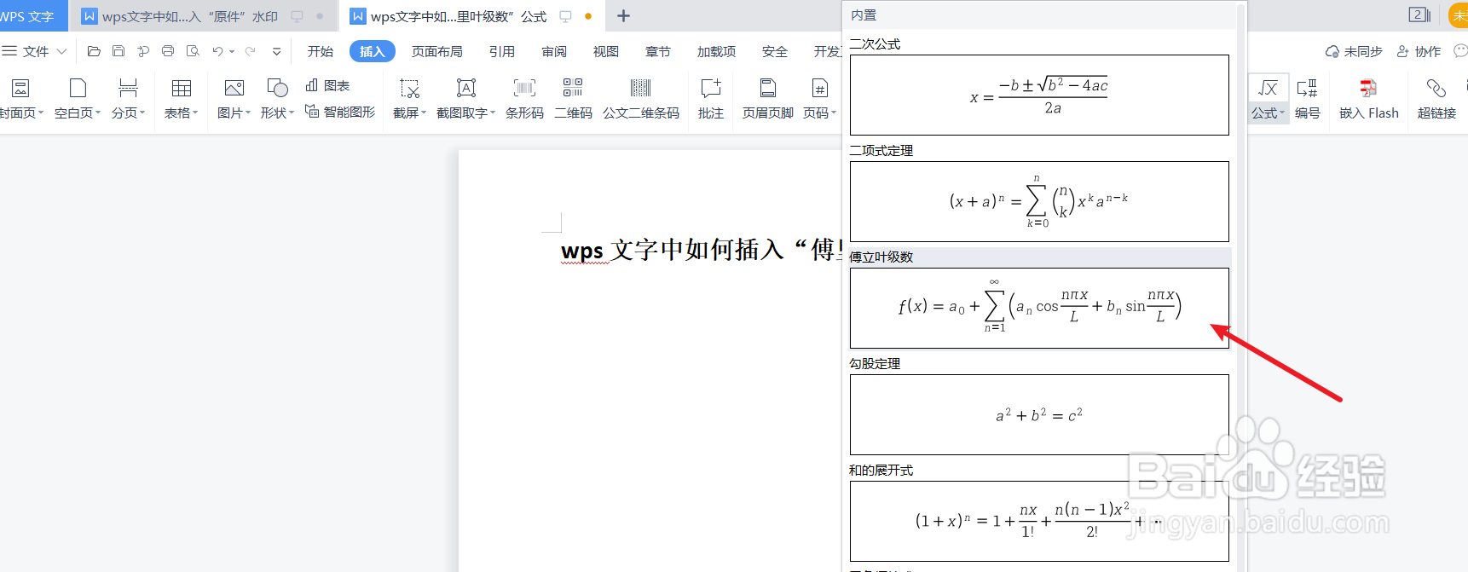Expand the 公式 dropdown arrow
Screen dimensions: 1468x572
coord(1281,113)
